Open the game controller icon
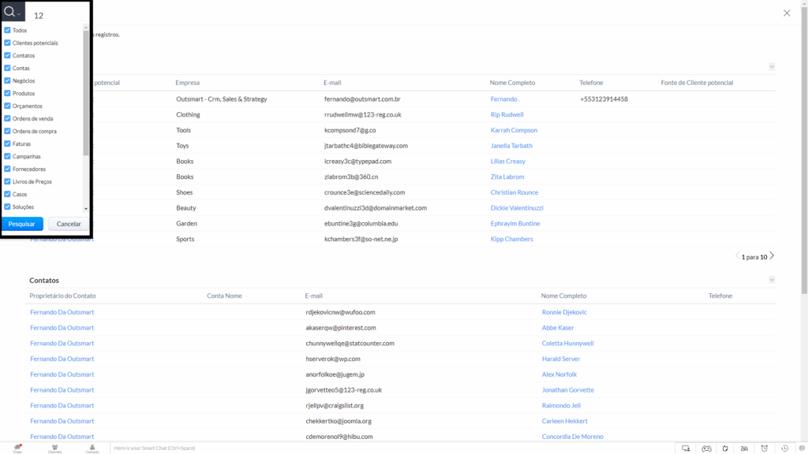The width and height of the screenshot is (808, 454). tap(706, 448)
